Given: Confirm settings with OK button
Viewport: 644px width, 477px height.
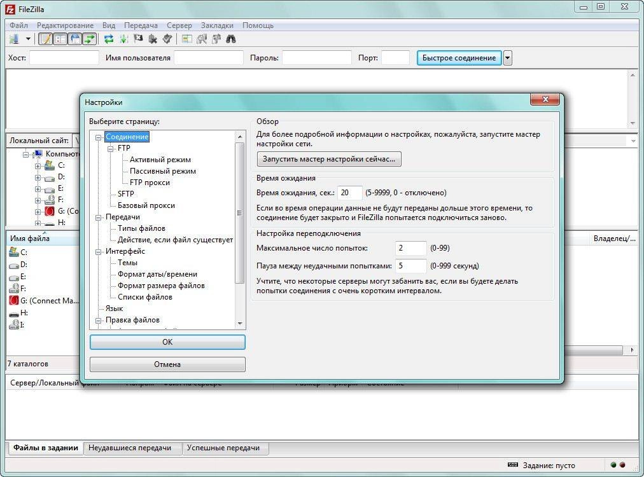Looking at the screenshot, I should [x=167, y=342].
